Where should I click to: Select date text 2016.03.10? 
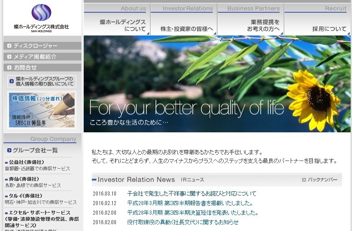(105, 194)
